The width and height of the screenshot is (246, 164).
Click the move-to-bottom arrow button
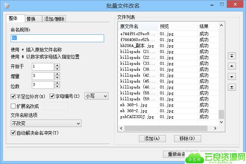click(x=232, y=87)
